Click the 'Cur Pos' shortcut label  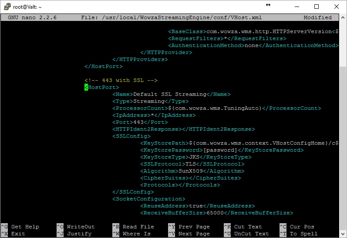click(302, 227)
